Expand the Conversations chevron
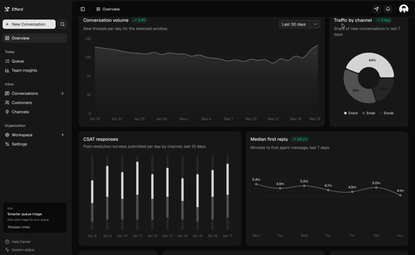Screen dimensions: 415x255 62,93
